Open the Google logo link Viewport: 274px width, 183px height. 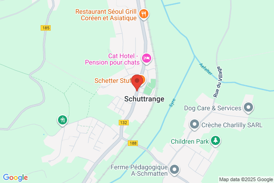pyautogui.click(x=16, y=178)
